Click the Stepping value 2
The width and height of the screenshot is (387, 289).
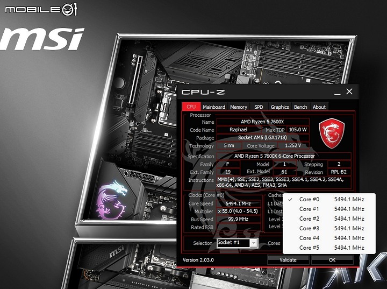[x=339, y=164]
